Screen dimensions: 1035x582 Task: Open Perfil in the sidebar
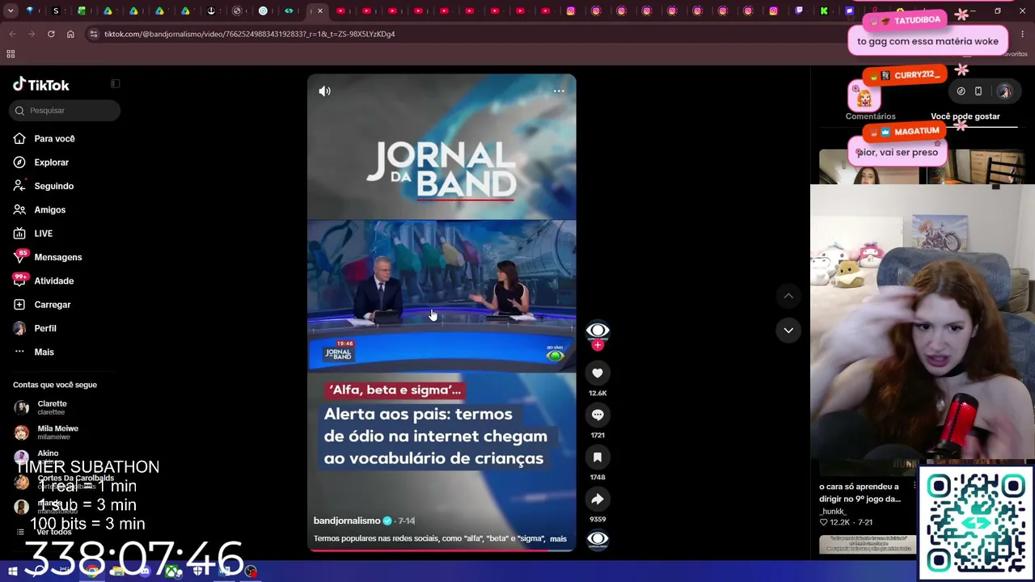(44, 328)
